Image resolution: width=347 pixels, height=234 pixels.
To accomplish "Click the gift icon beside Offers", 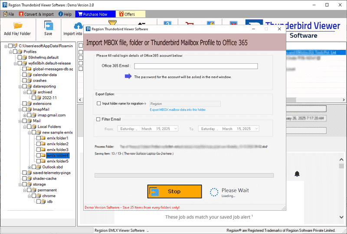I will [x=121, y=14].
